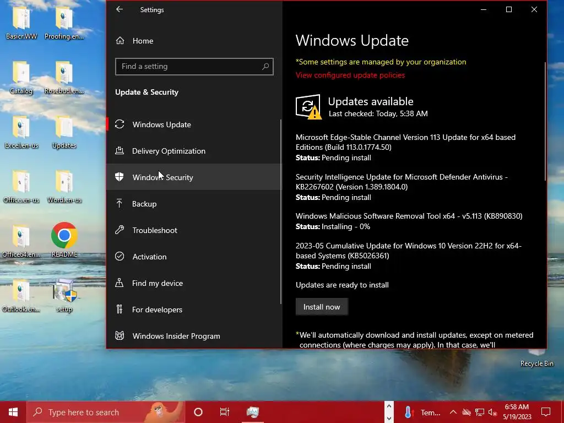Open Task View from the taskbar

[225, 412]
